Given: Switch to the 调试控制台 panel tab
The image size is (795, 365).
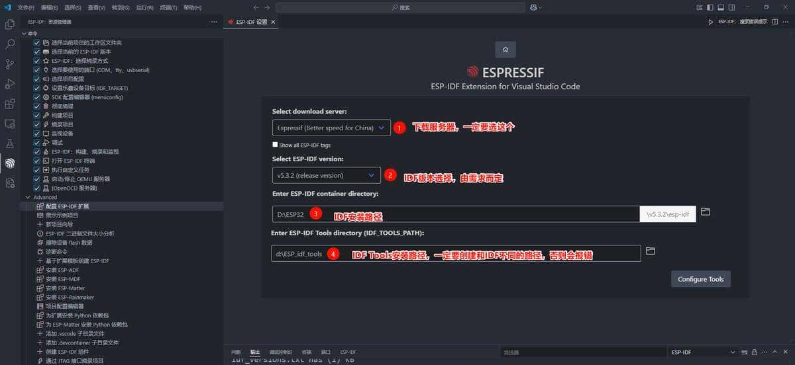Looking at the screenshot, I should (281, 352).
